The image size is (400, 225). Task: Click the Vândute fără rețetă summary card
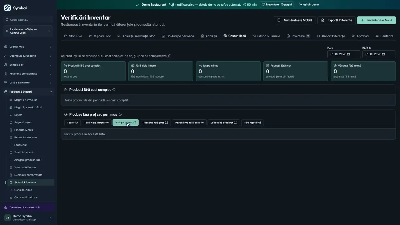pyautogui.click(x=363, y=71)
